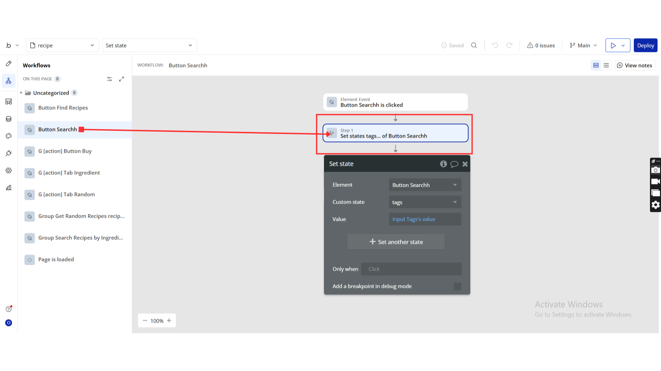
Task: Select the Page is loaded workflow
Action: (x=56, y=259)
